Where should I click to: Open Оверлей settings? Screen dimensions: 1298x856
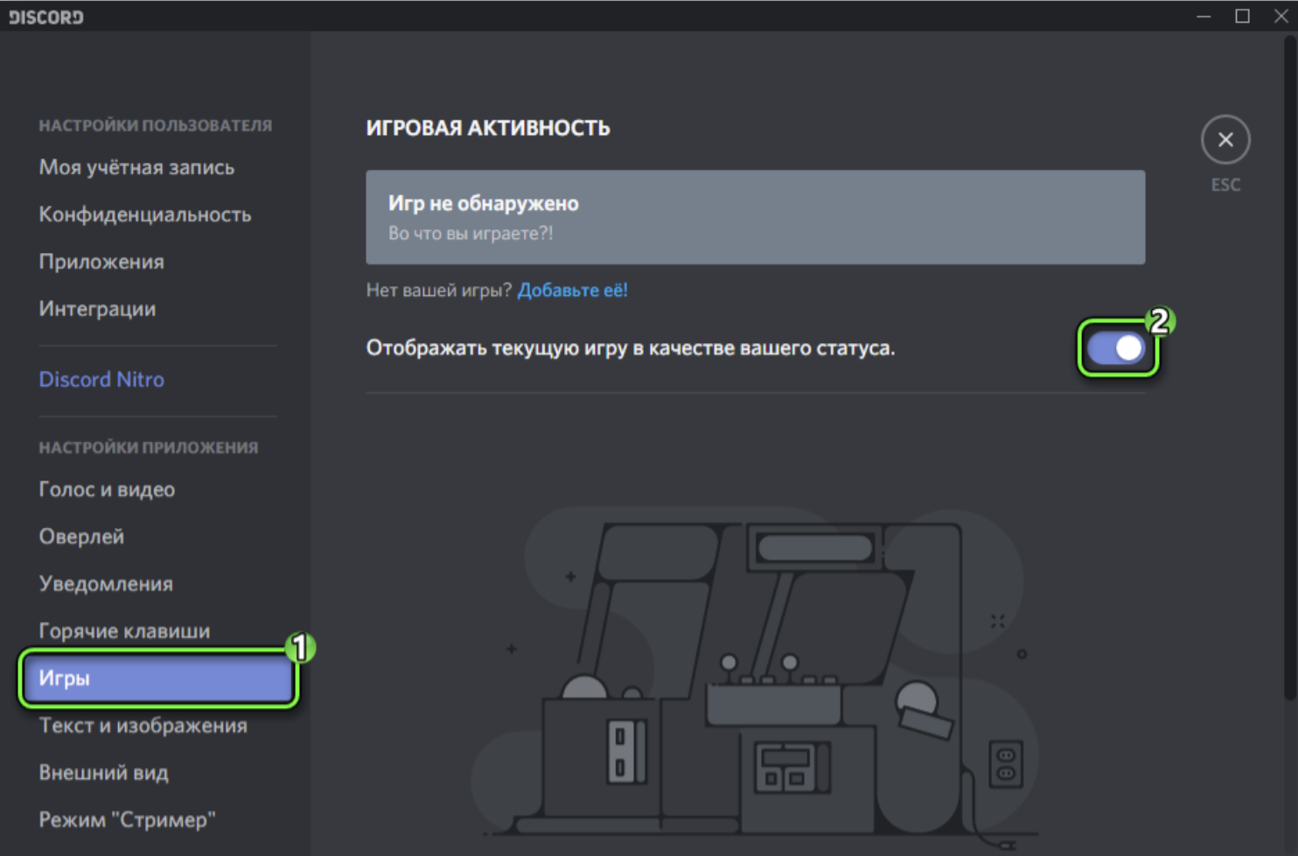pos(81,537)
